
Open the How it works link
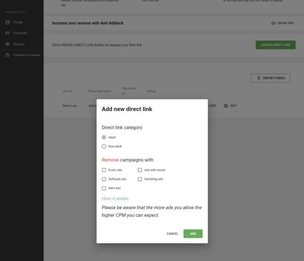click(x=115, y=199)
